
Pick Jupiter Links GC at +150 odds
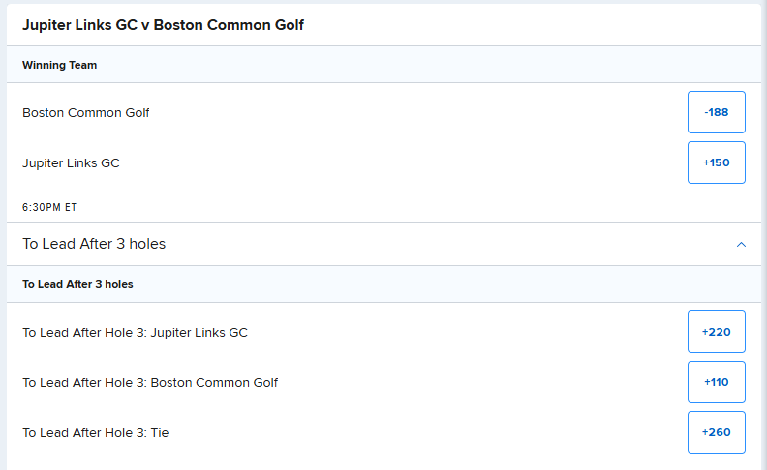[716, 162]
